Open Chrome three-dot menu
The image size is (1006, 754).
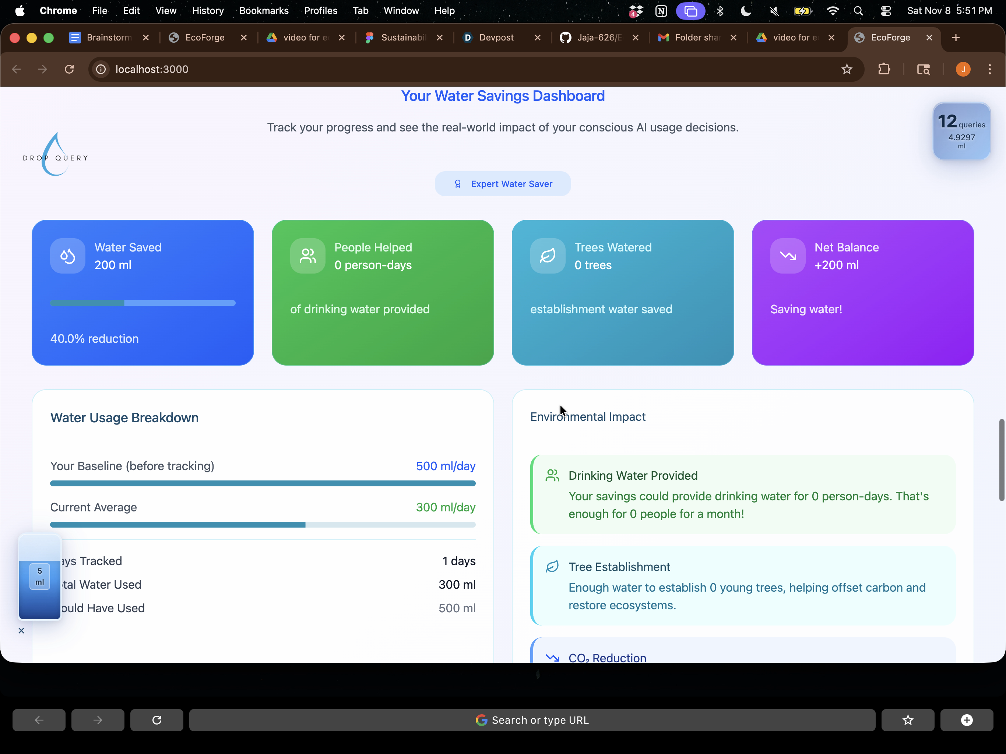click(990, 69)
